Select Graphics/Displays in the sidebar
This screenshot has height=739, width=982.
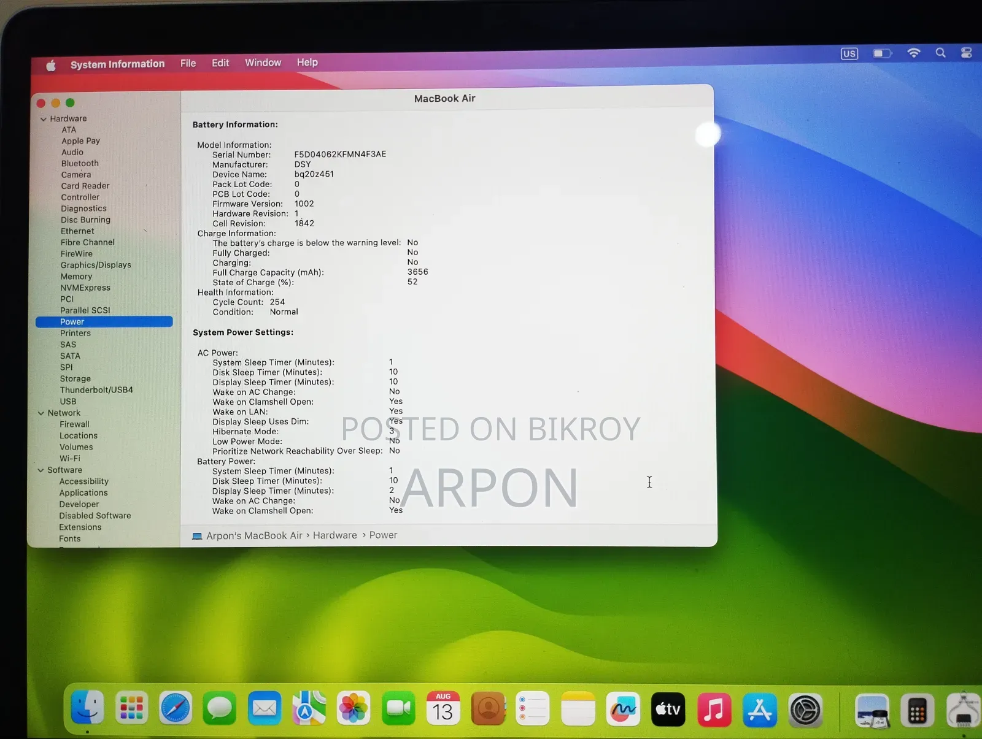click(96, 265)
